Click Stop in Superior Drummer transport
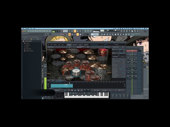 click(72, 90)
